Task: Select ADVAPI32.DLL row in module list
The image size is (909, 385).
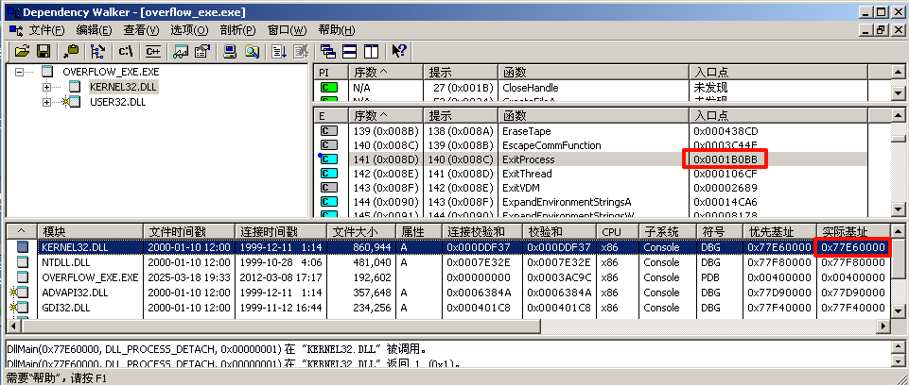Action: coord(447,293)
